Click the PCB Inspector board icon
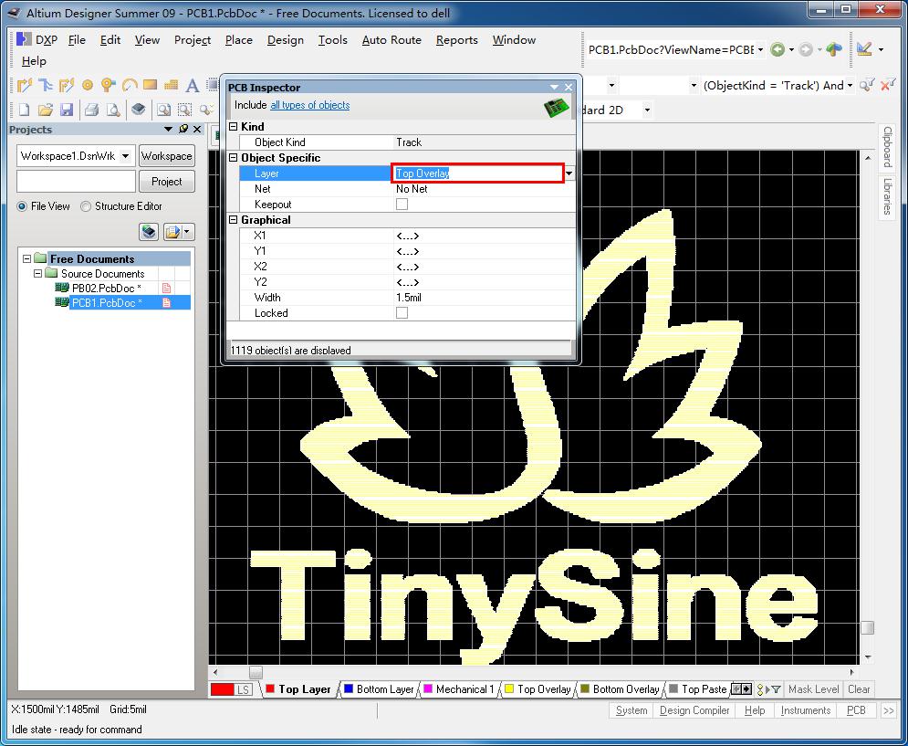This screenshot has width=908, height=746. tap(557, 108)
